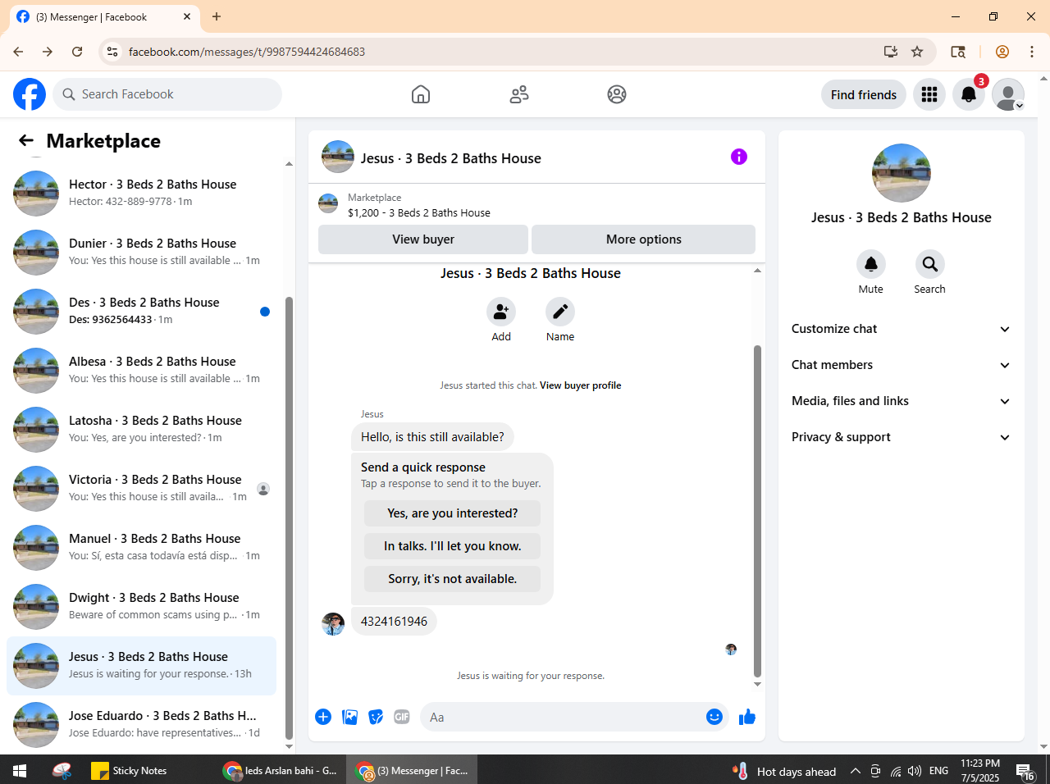Image resolution: width=1050 pixels, height=784 pixels.
Task: Open the notifications bell
Action: [x=969, y=94]
